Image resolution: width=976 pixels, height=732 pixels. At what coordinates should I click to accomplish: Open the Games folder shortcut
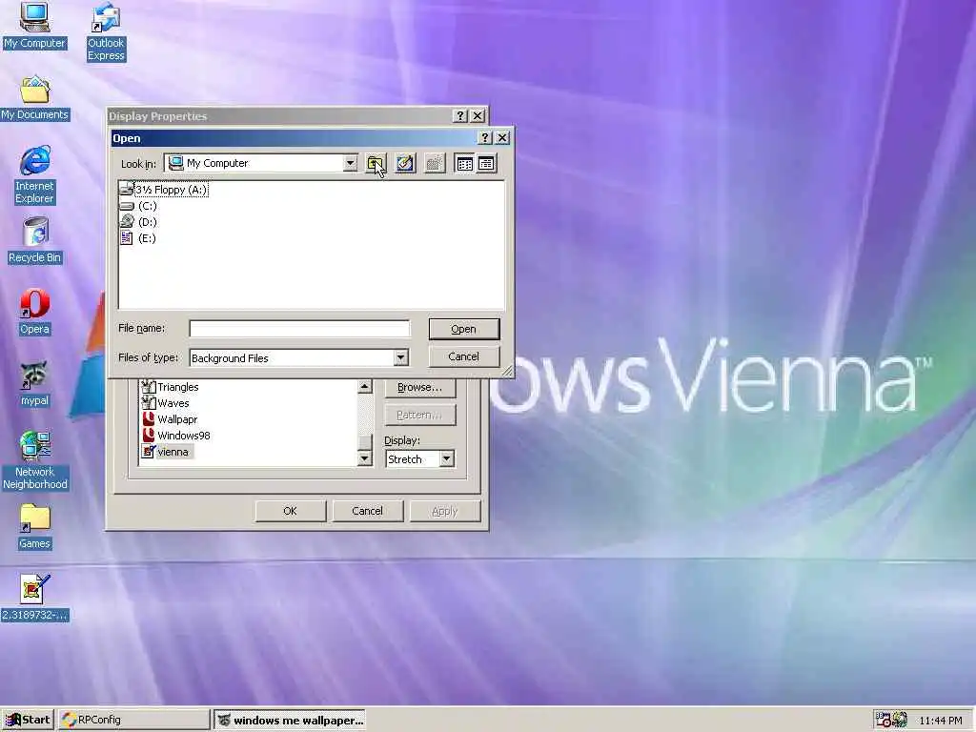click(34, 526)
